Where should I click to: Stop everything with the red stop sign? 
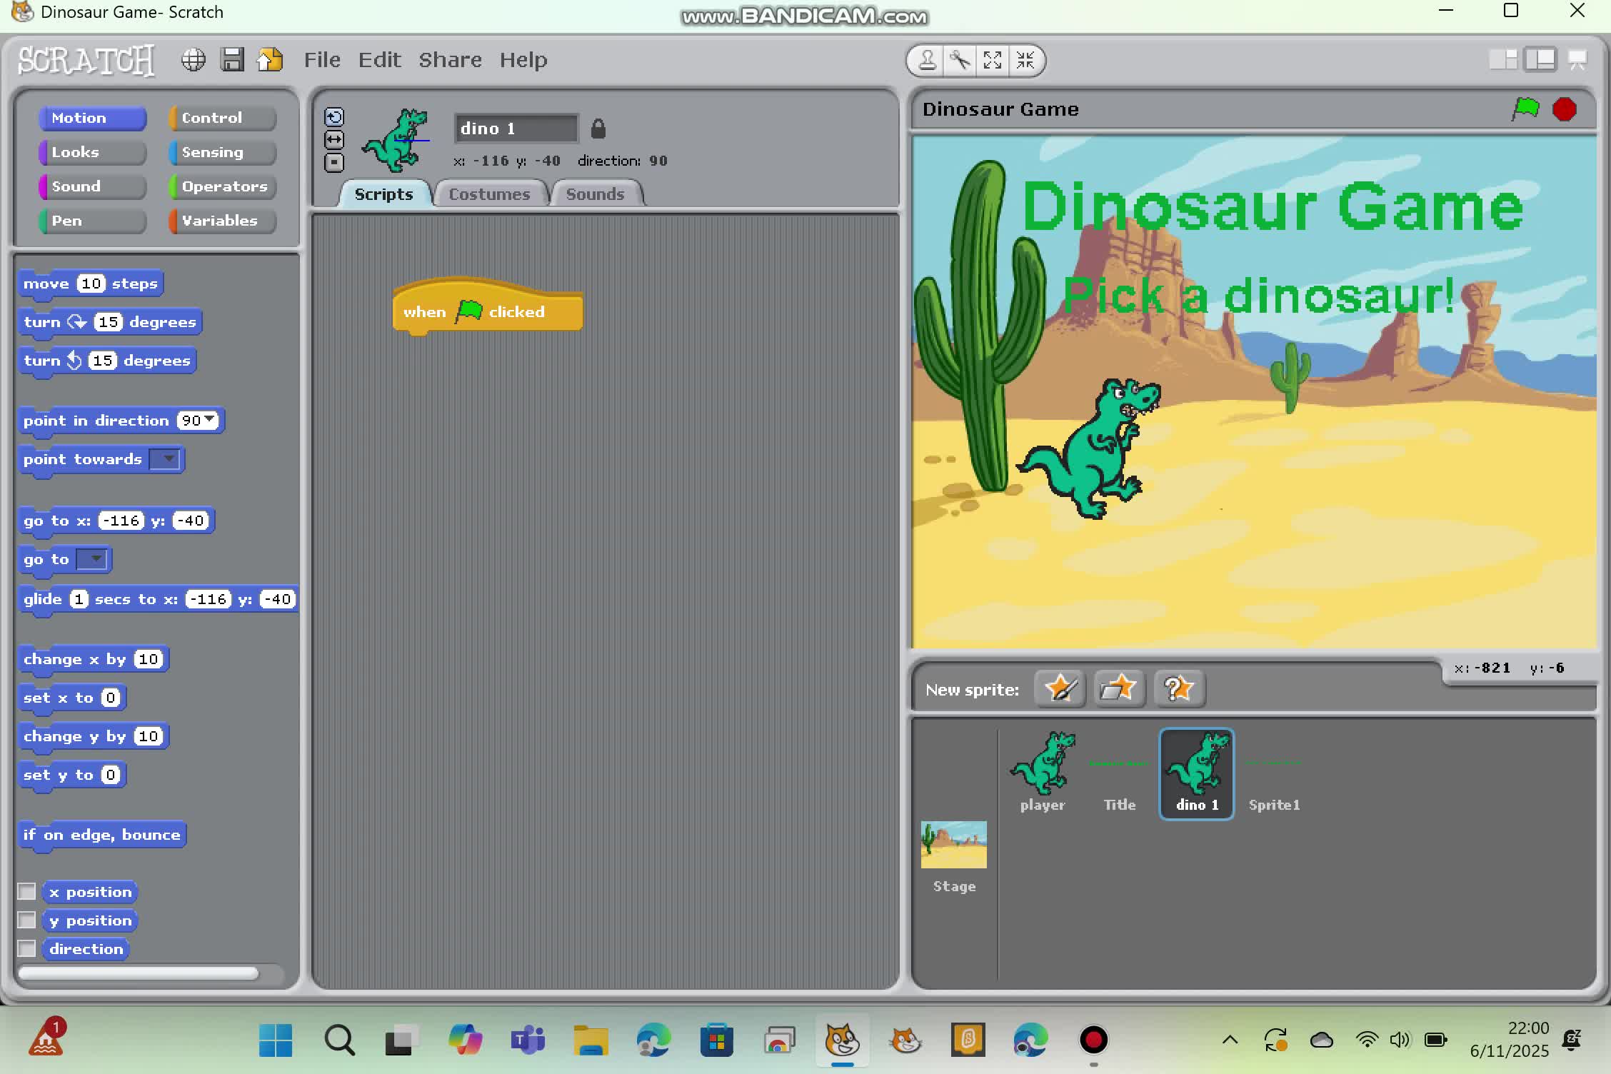pyautogui.click(x=1565, y=109)
